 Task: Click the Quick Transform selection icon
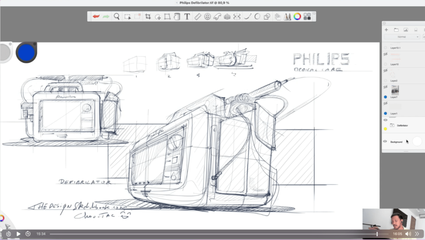137,16
